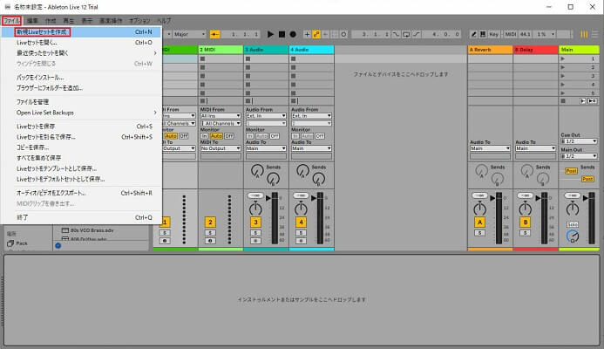
Task: Click the Punch-In switch icon
Action: click(396, 34)
